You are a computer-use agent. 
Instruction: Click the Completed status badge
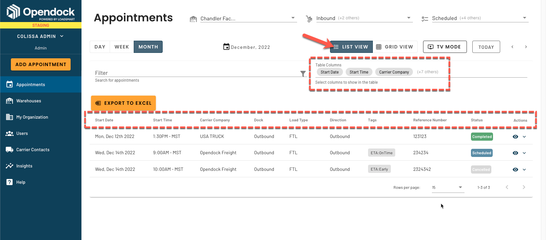[x=482, y=137]
